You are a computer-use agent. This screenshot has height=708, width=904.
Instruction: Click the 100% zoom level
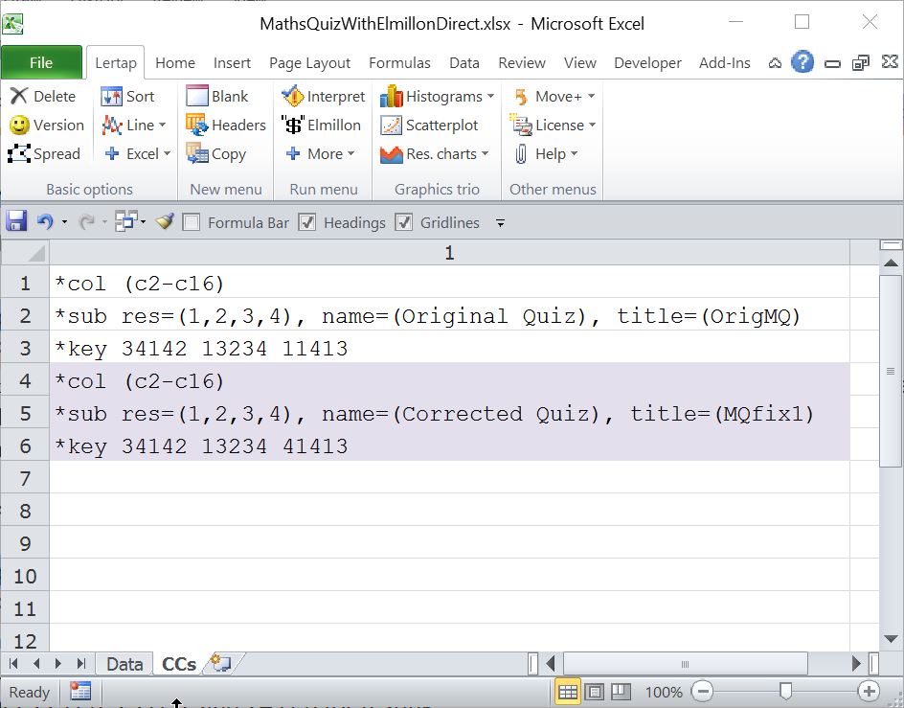tap(664, 692)
